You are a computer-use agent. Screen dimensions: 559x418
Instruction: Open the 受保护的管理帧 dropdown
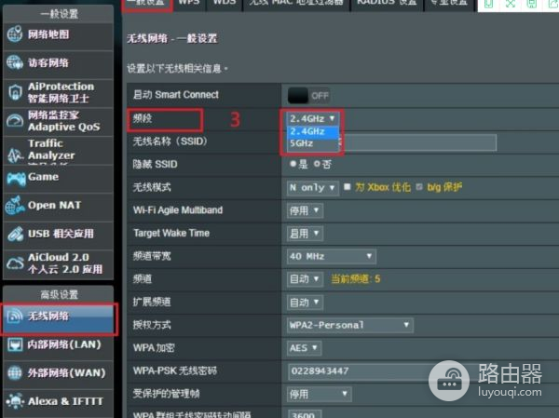pos(319,394)
